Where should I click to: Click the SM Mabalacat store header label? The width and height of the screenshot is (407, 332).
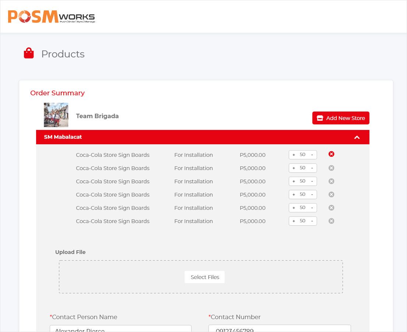click(63, 137)
